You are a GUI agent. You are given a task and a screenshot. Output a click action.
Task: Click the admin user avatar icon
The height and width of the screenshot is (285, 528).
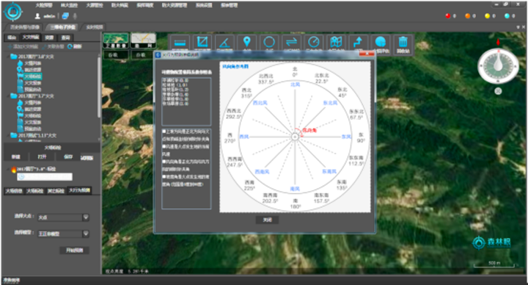(x=37, y=16)
